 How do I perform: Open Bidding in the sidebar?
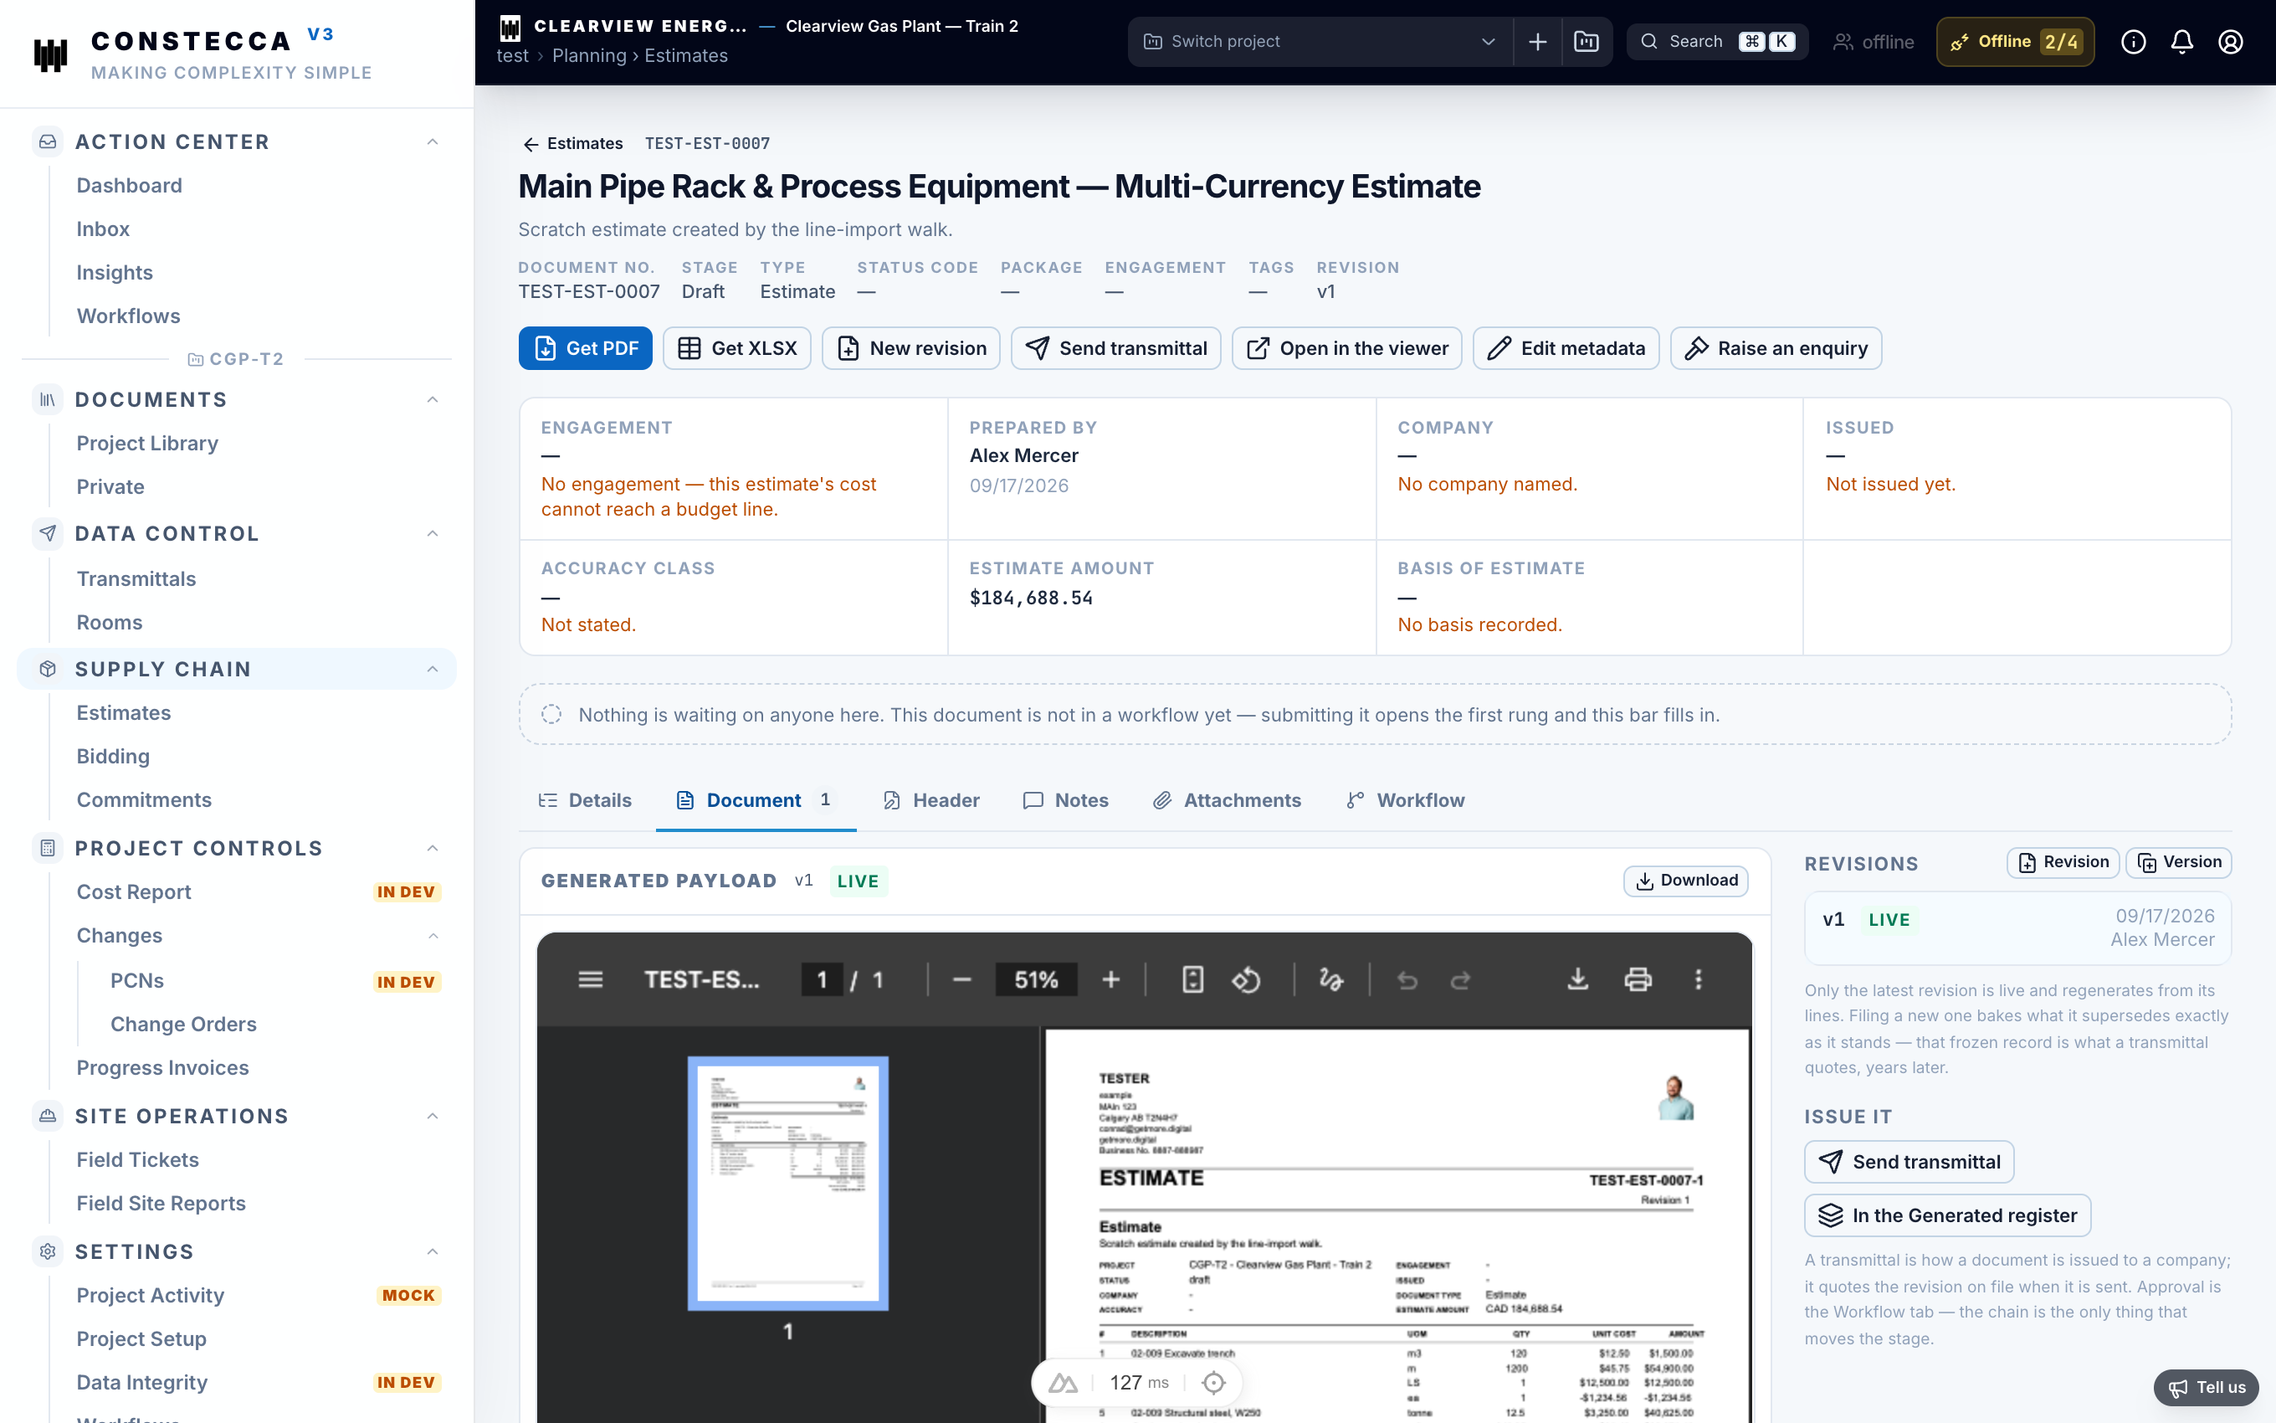tap(113, 756)
